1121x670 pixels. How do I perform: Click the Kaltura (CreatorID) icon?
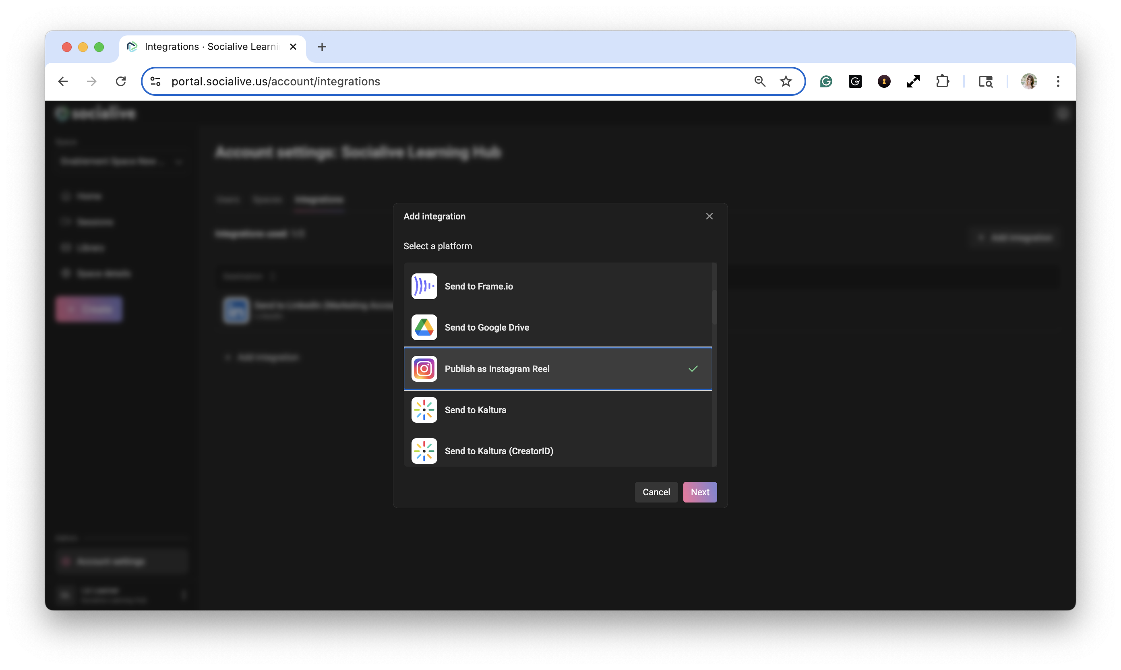pos(424,451)
